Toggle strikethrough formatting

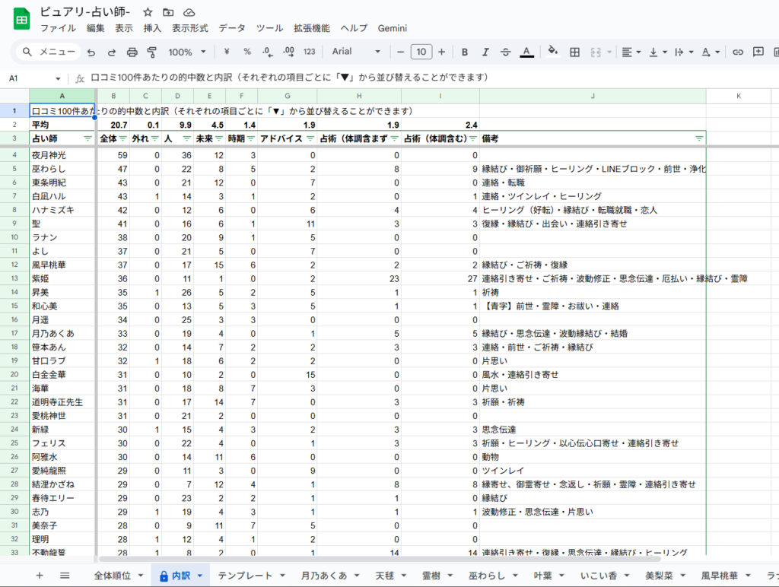505,52
